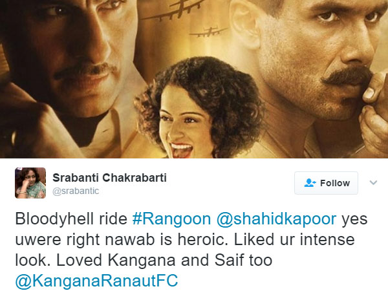Screen dimensions: 388x291
Task: Click the "Bloodyhell ride" tweet text
Action: pos(71,219)
